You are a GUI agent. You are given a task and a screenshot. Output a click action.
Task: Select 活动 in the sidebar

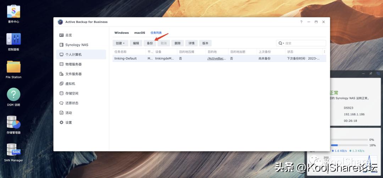click(x=81, y=113)
